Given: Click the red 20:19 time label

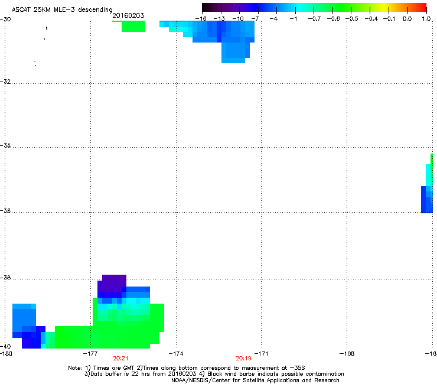Looking at the screenshot, I should [243, 359].
